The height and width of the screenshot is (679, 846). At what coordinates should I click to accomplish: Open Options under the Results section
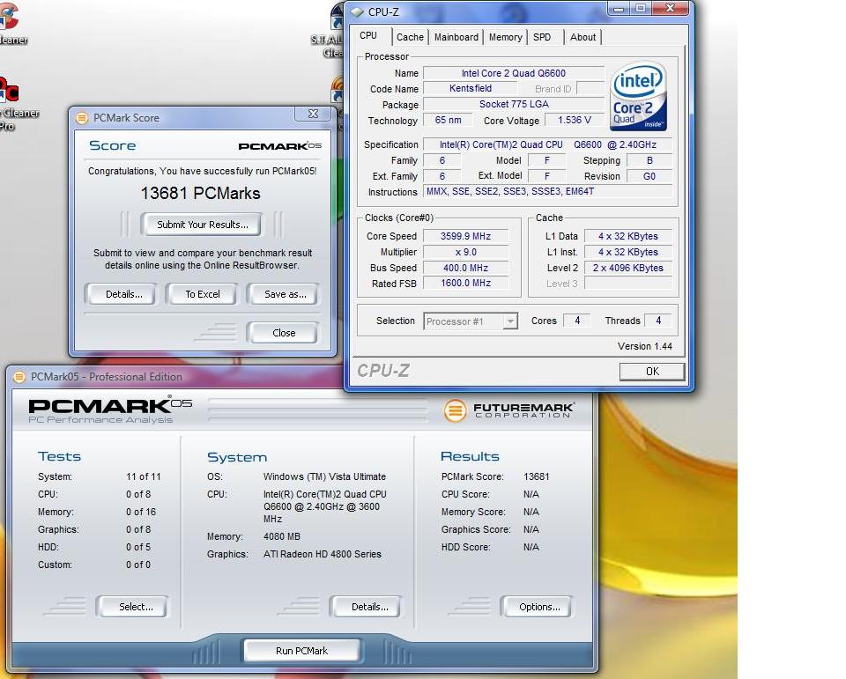click(x=539, y=607)
